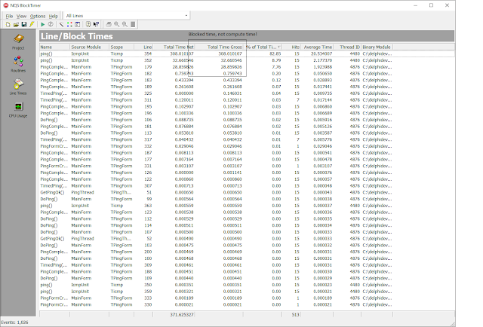Sort by Total Time Net header
Screen dimensions: 483x327
click(x=174, y=47)
